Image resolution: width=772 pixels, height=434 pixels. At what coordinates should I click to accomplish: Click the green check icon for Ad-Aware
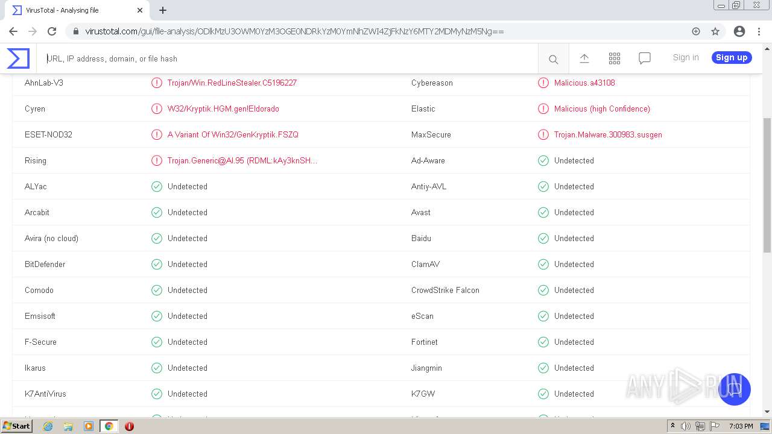[543, 160]
